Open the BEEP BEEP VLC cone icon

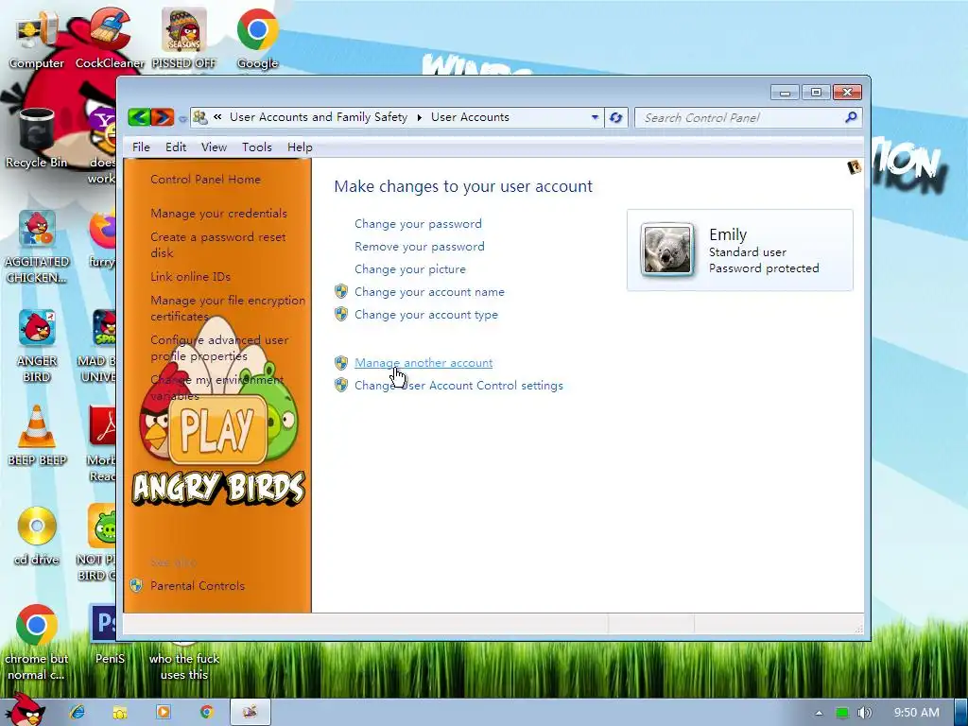pos(37,435)
